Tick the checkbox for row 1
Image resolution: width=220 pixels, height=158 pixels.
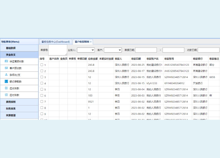pos(42,65)
